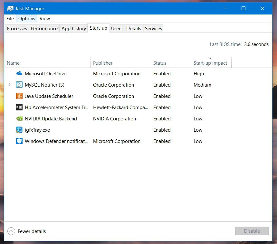Click the Java Update Scheduler icon

click(19, 96)
